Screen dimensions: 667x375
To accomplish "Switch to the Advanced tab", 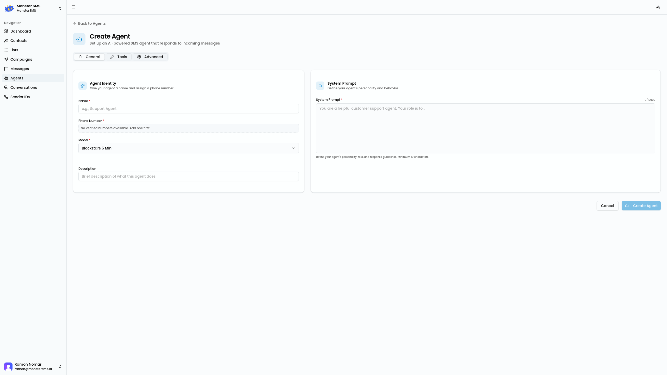I will [x=150, y=57].
